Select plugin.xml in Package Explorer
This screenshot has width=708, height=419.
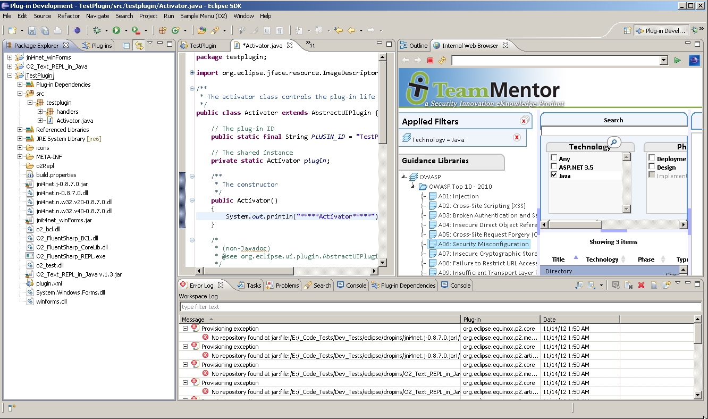(49, 283)
